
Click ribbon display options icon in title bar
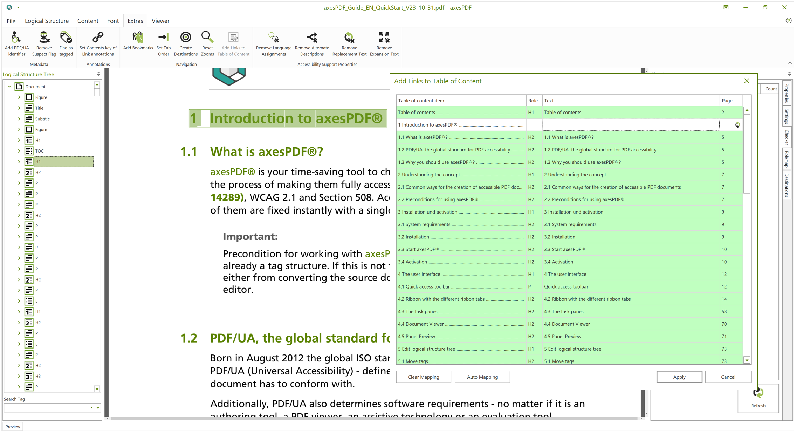click(726, 7)
